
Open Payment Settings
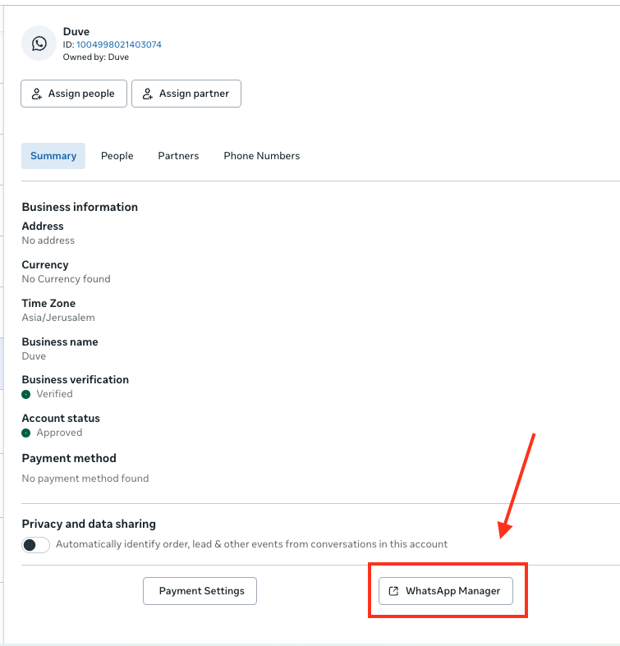200,591
